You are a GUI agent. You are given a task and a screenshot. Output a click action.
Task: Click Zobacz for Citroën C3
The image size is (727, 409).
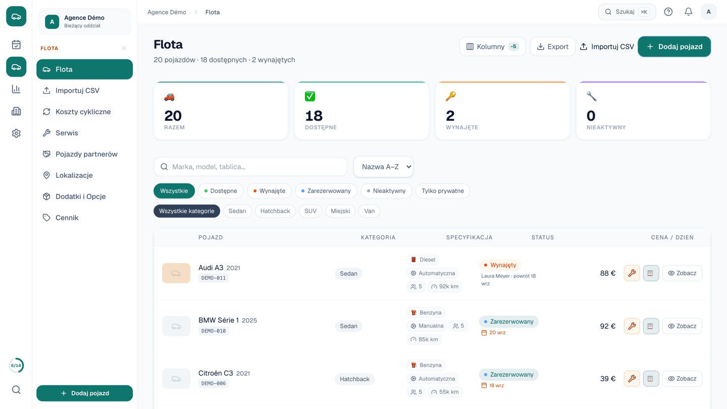click(682, 379)
